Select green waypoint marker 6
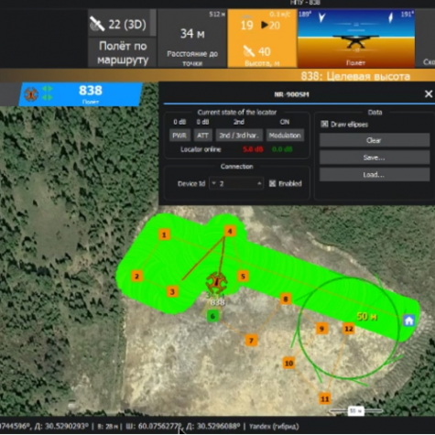This screenshot has width=435, height=435. (212, 316)
